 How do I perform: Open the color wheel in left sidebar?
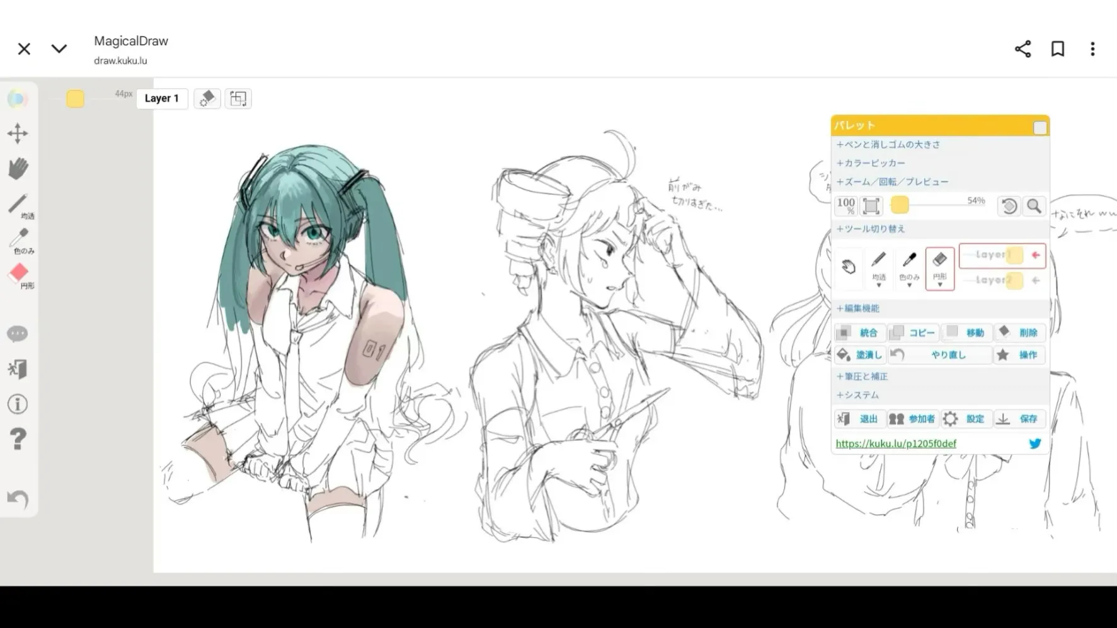click(x=18, y=99)
